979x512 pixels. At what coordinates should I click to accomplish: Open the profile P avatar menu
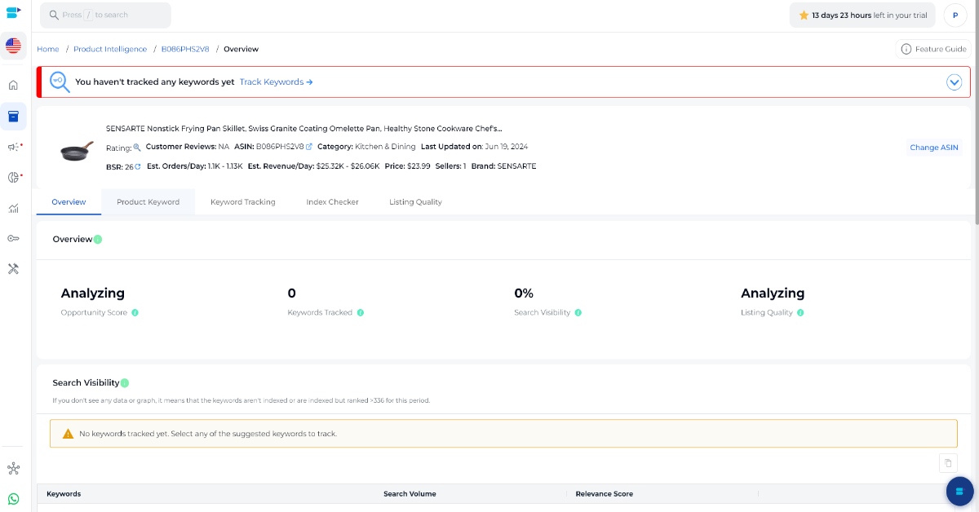955,15
